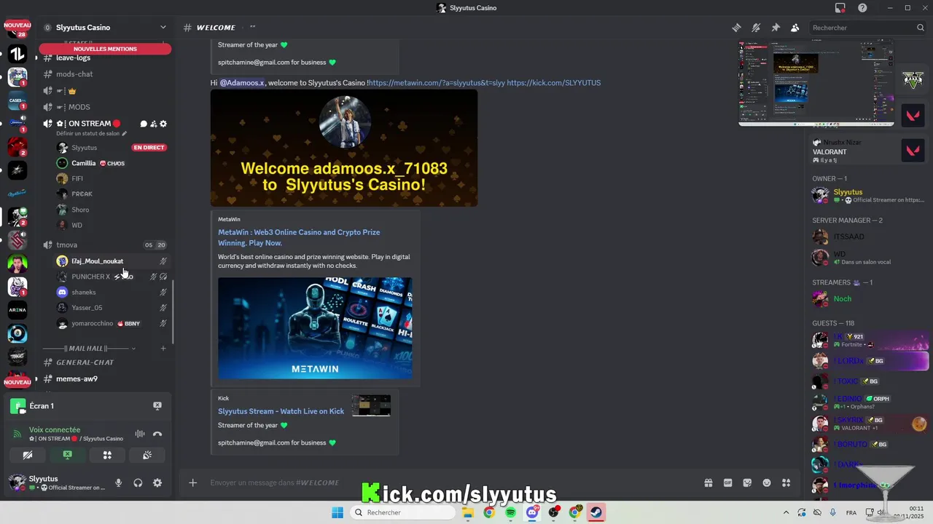Open voice noise suppression settings
This screenshot has width=933, height=524.
[139, 434]
